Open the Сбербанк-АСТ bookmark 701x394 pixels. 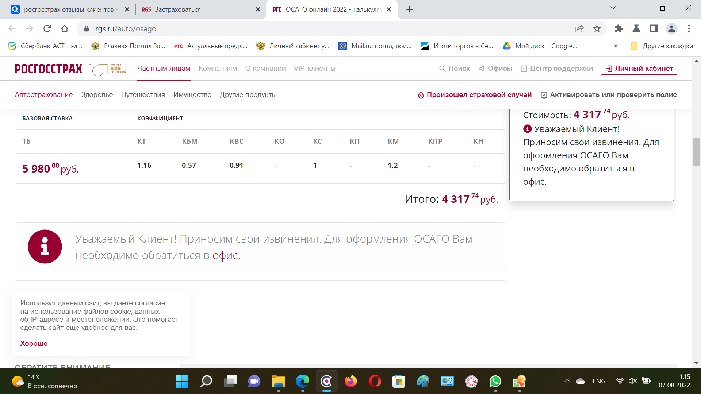click(45, 46)
